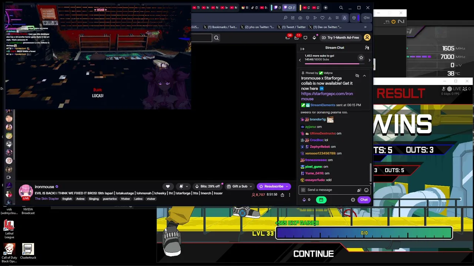Viewport: 474px width, 266px height.
Task: Open the notification bell dropdown
Action: point(183,187)
